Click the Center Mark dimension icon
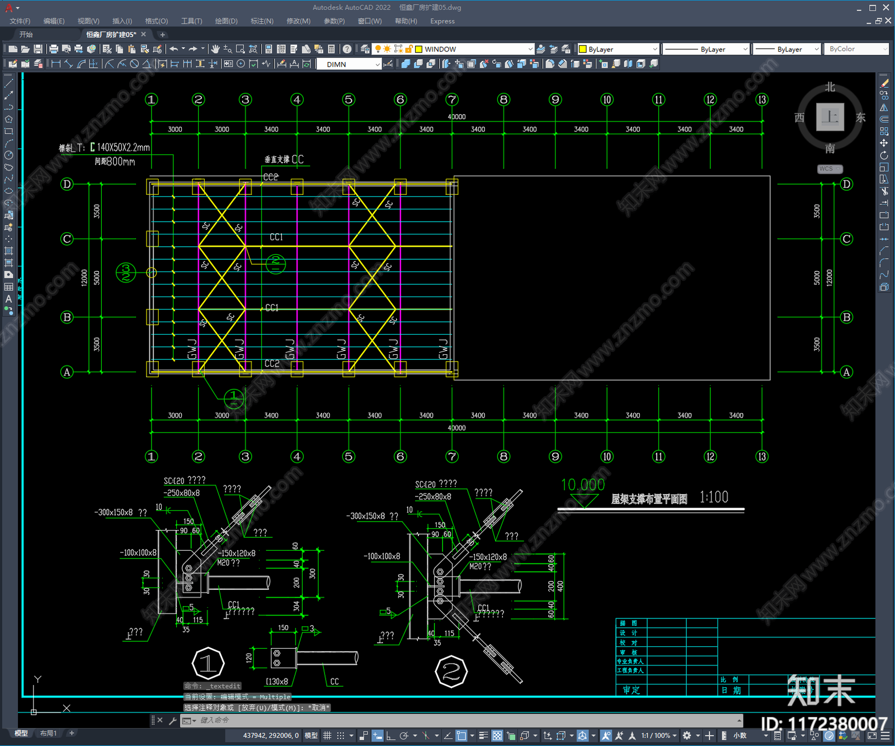This screenshot has height=746, width=895. click(x=241, y=64)
